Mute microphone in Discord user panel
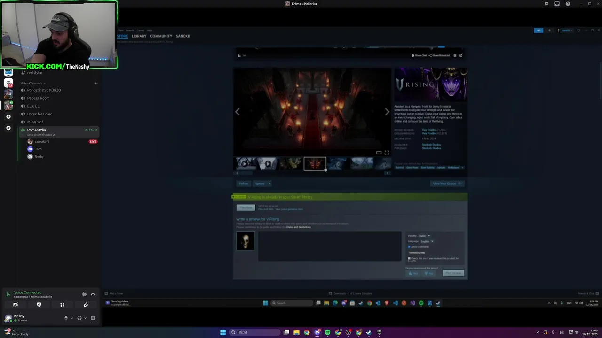602x338 pixels. click(x=66, y=318)
